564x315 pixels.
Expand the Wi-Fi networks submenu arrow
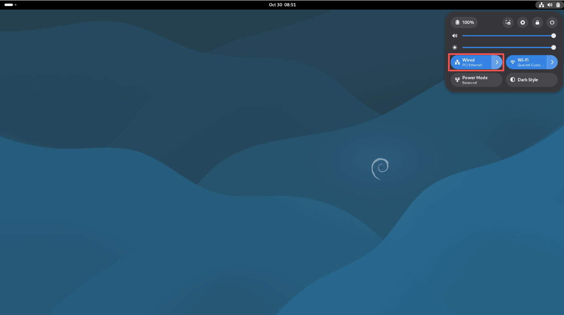tap(552, 62)
